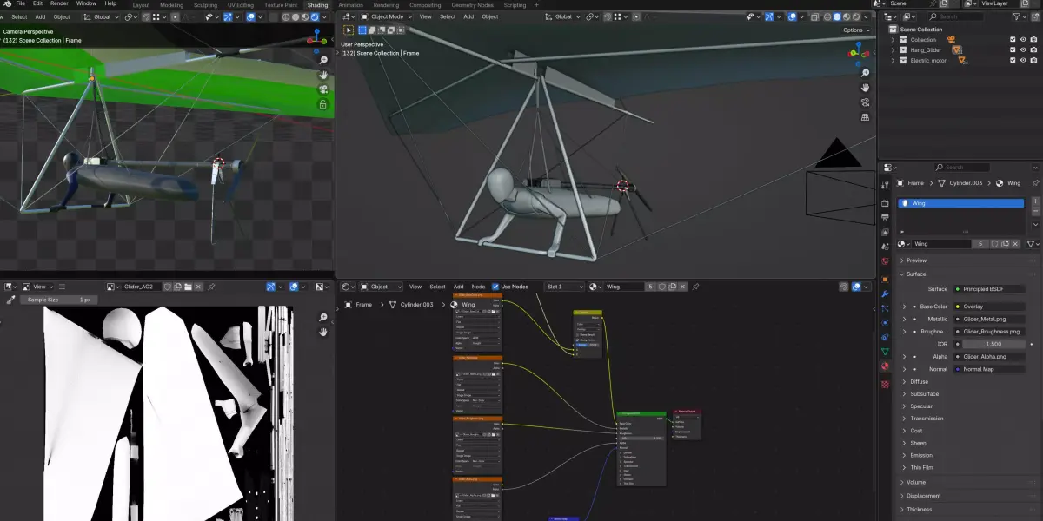Open the Add menu in right viewport header
The image size is (1043, 521).
(x=468, y=16)
